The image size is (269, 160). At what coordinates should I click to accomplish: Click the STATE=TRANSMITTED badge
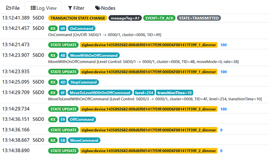pyautogui.click(x=199, y=18)
